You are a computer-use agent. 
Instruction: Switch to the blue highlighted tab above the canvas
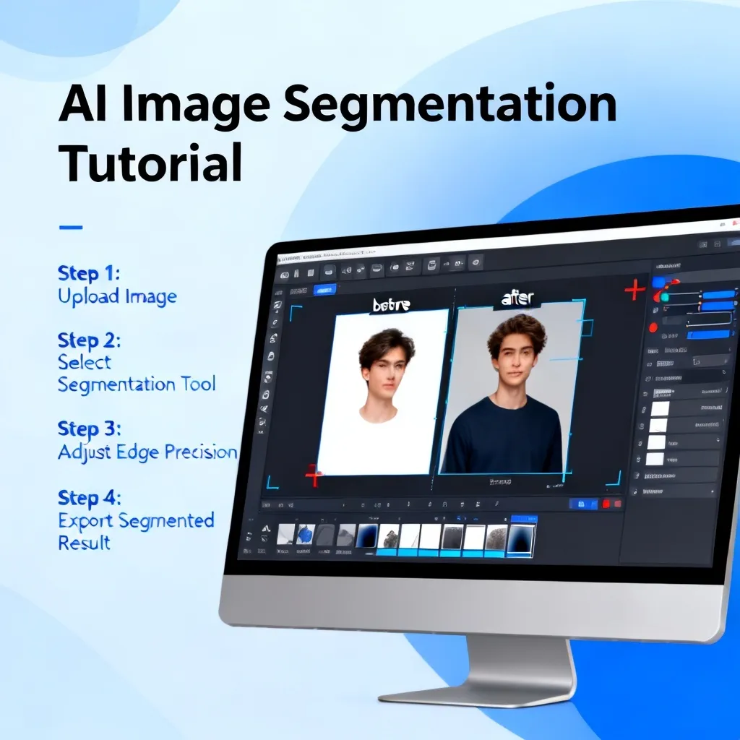click(x=324, y=290)
